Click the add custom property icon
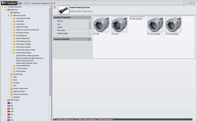This screenshot has width=197, height=122. (x=89, y=39)
